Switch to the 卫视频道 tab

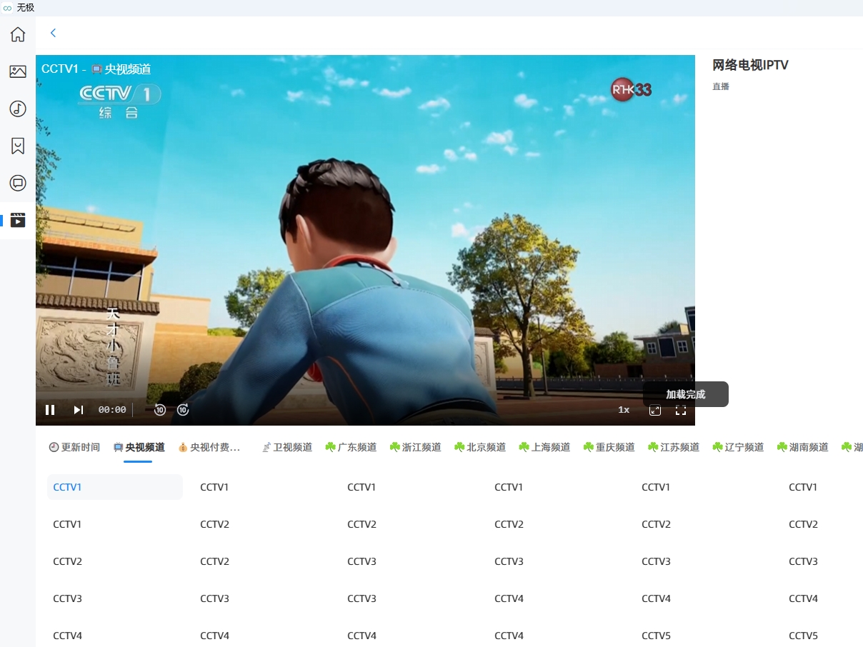[x=286, y=447]
